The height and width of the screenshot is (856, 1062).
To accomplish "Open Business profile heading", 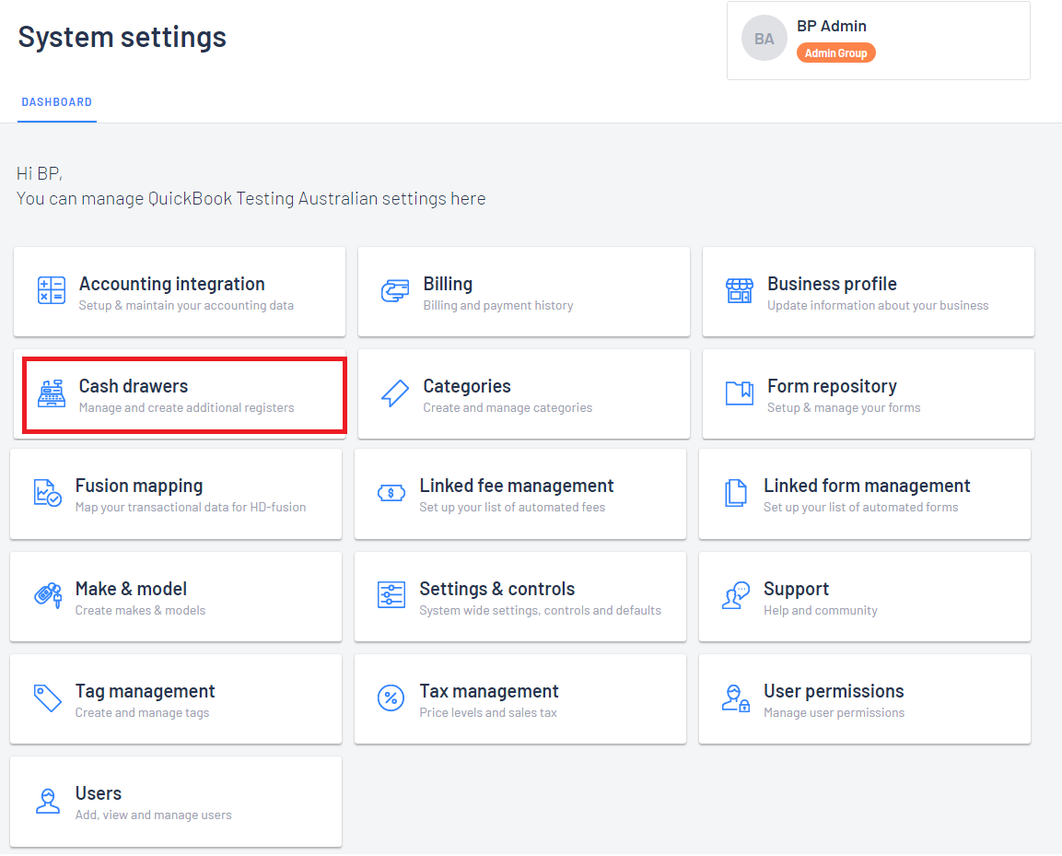I will (x=832, y=284).
